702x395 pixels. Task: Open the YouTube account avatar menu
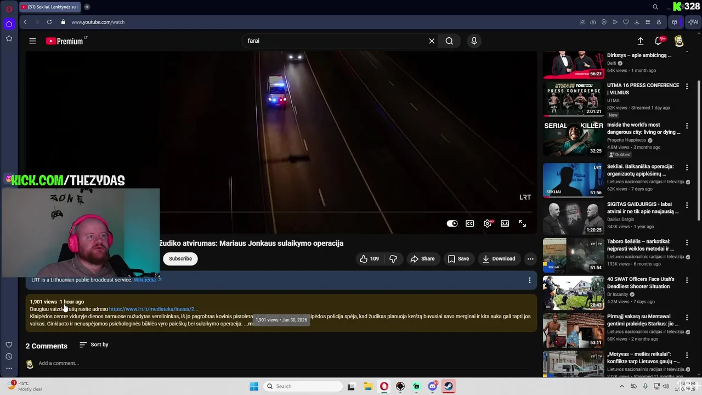click(x=679, y=41)
